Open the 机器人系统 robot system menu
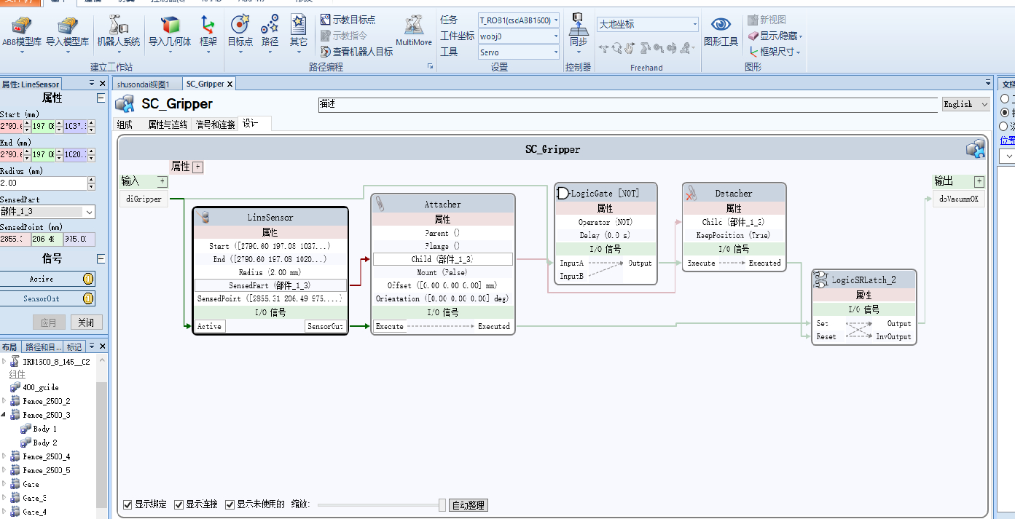Screen dimensions: 1015x519 (119, 33)
